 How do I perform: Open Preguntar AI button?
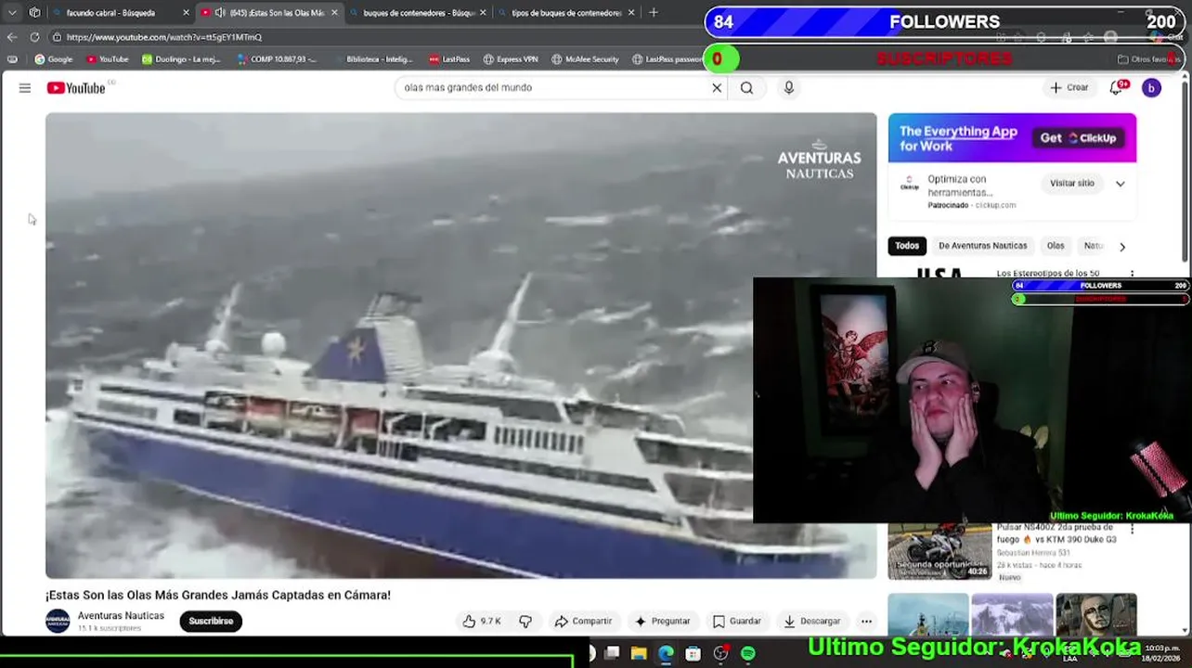[663, 622]
